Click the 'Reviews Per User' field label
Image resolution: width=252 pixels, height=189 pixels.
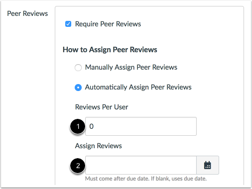[x=102, y=107]
